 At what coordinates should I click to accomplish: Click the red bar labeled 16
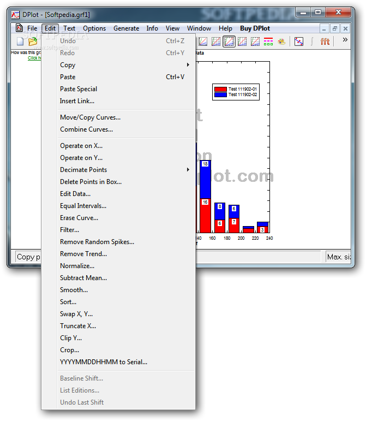(x=206, y=216)
